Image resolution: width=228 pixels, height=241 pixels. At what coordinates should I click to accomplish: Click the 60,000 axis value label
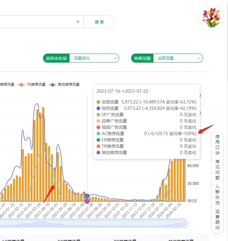coord(193,166)
